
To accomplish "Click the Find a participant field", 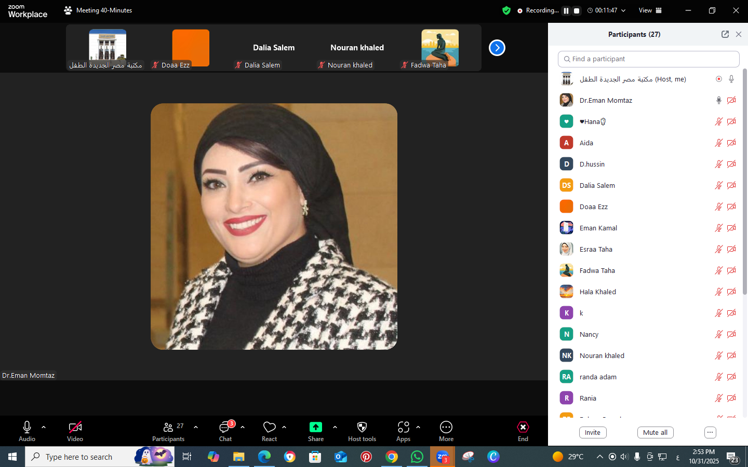I will point(648,59).
